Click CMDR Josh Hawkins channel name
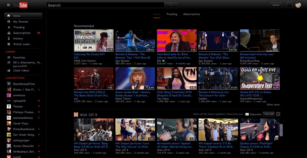This screenshot has width=307, height=158. (x=85, y=61)
